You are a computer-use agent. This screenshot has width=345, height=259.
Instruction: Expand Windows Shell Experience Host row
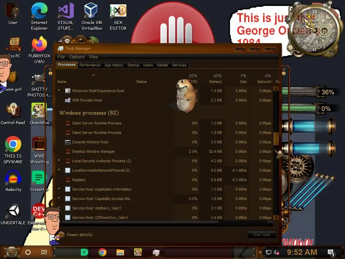pos(59,90)
